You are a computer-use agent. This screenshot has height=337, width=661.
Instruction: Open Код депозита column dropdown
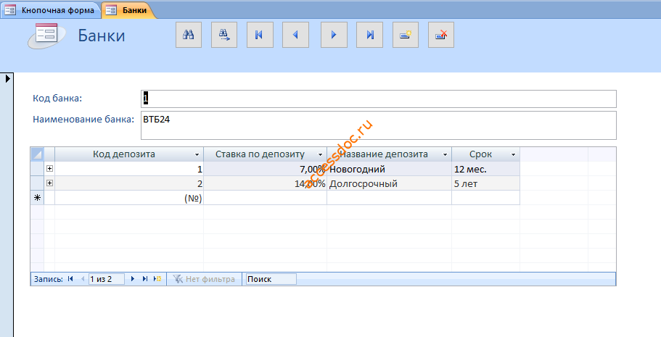pos(197,154)
